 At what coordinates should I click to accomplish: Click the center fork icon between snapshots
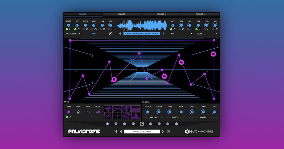[142, 124]
